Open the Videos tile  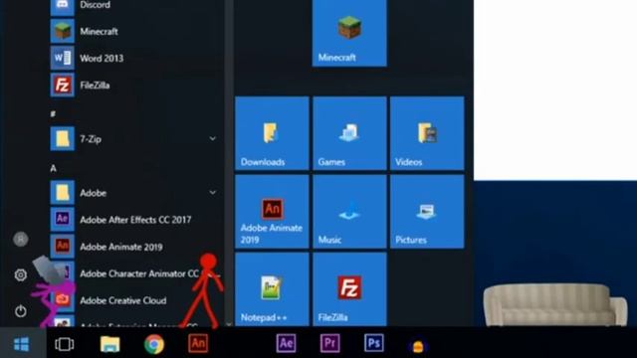click(x=427, y=133)
